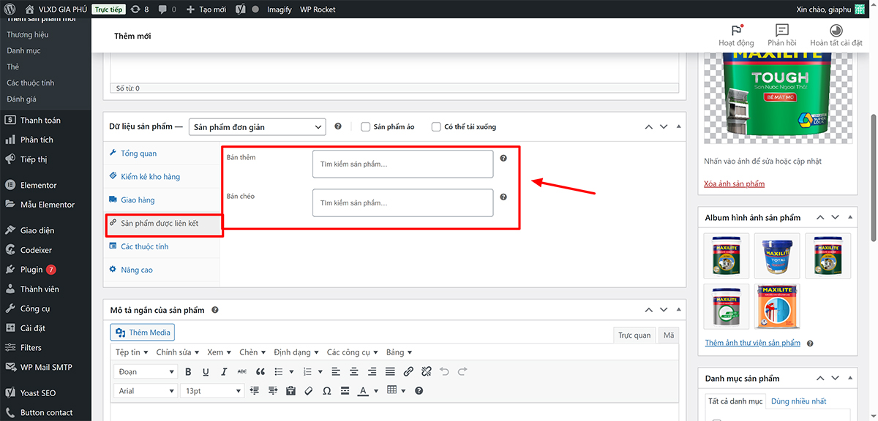
Task: Switch to the Mã editor tab
Action: pyautogui.click(x=668, y=335)
